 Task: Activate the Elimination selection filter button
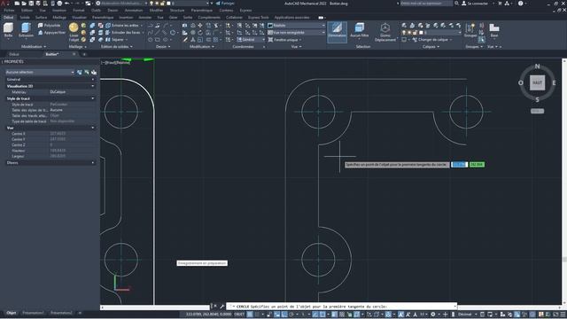(x=337, y=31)
